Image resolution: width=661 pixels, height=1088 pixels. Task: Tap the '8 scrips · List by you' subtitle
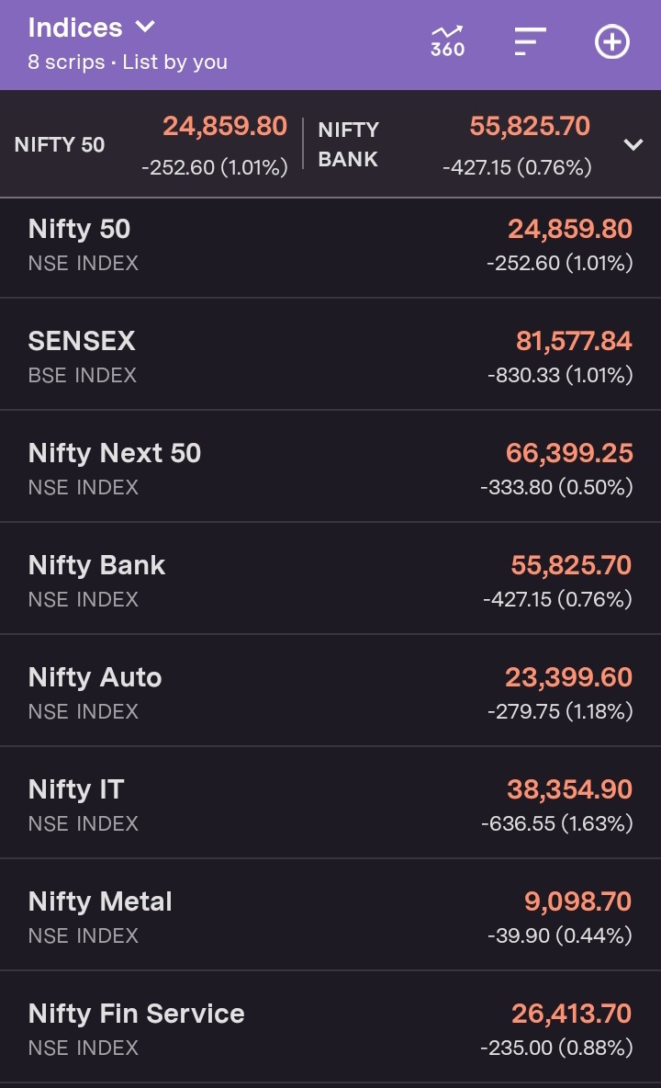click(128, 62)
